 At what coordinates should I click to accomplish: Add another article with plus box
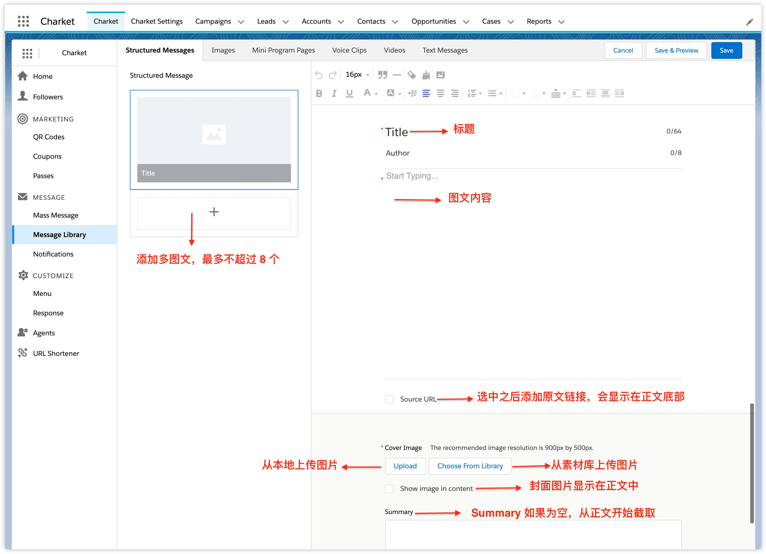pyautogui.click(x=214, y=213)
